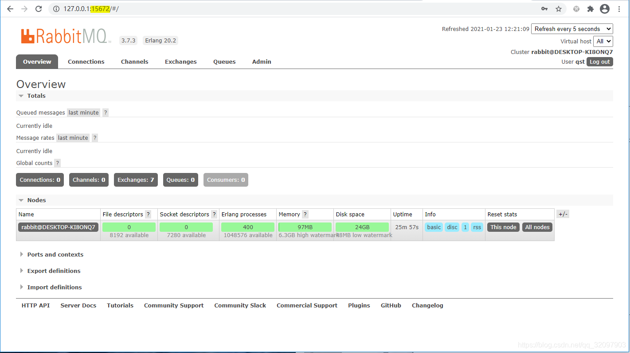Go to the Admin tab
Image resolution: width=630 pixels, height=353 pixels.
point(262,61)
